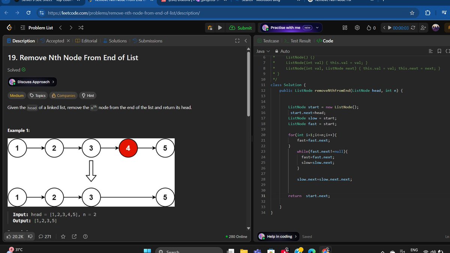Viewport: 450px width, 253px height.
Task: Pick a random problem shuffle icon
Action: (81, 28)
